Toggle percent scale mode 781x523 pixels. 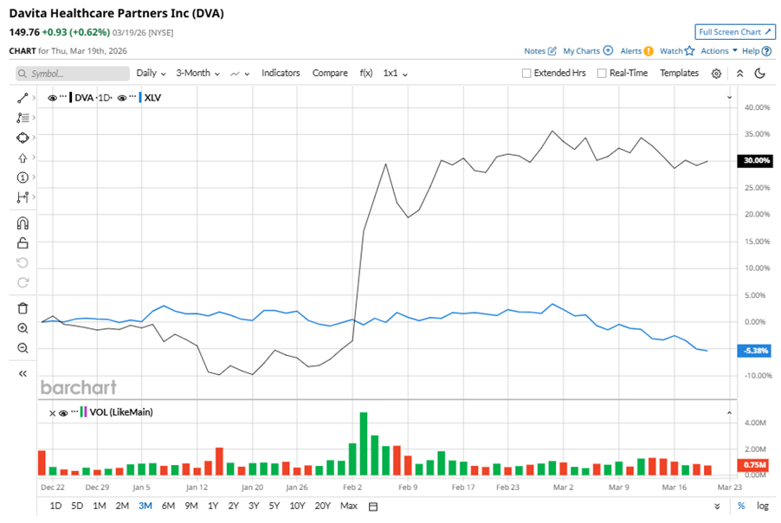click(x=741, y=506)
